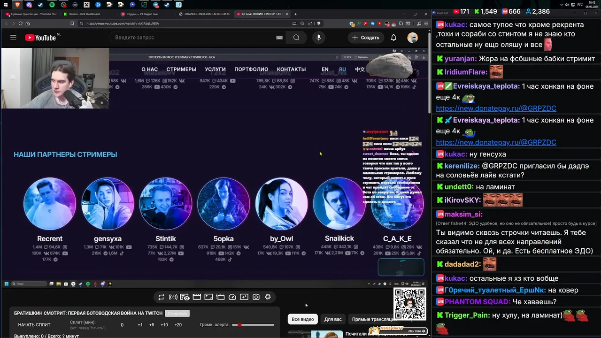Close the БРАТИШКИН СМОТРИТ tab

tap(287, 14)
